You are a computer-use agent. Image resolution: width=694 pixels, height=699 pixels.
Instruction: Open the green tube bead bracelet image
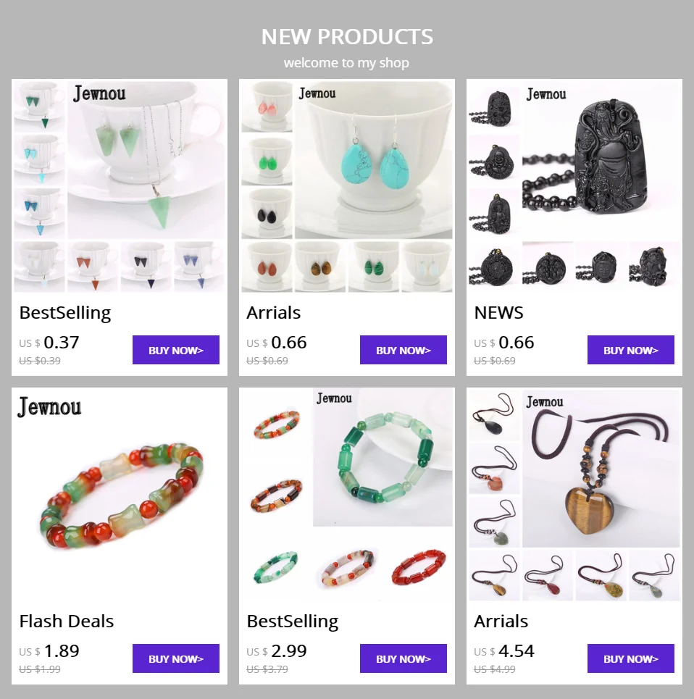383,457
